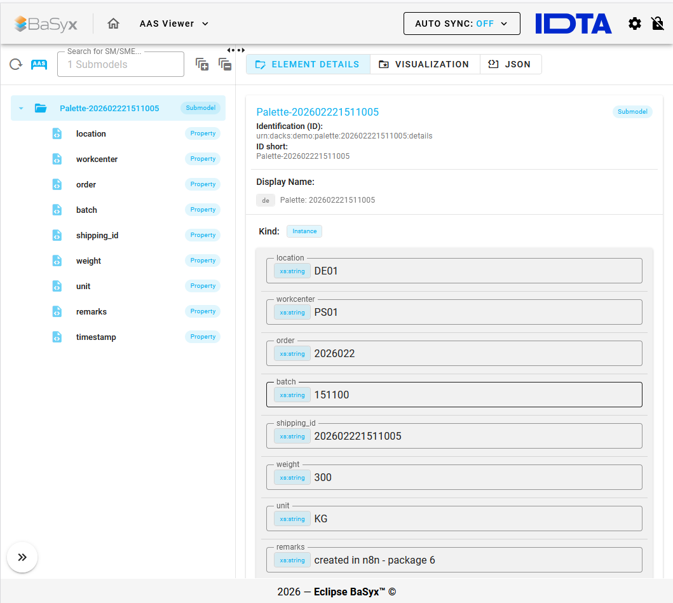Switch to the JSON tab
Screen dimensions: 673x603
(510, 64)
